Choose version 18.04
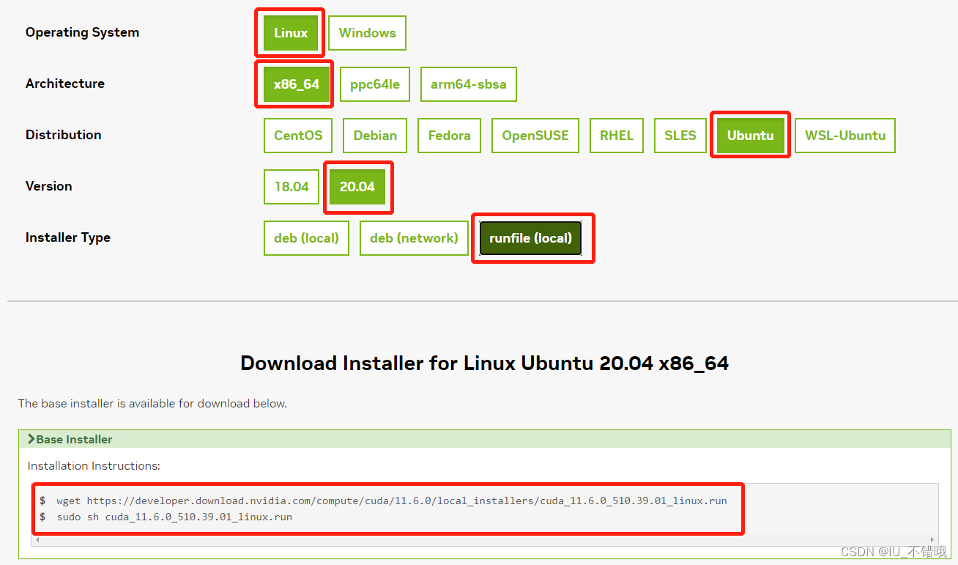Image resolution: width=958 pixels, height=565 pixels. click(x=292, y=187)
